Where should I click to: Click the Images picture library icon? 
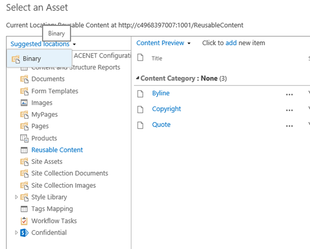click(24, 103)
